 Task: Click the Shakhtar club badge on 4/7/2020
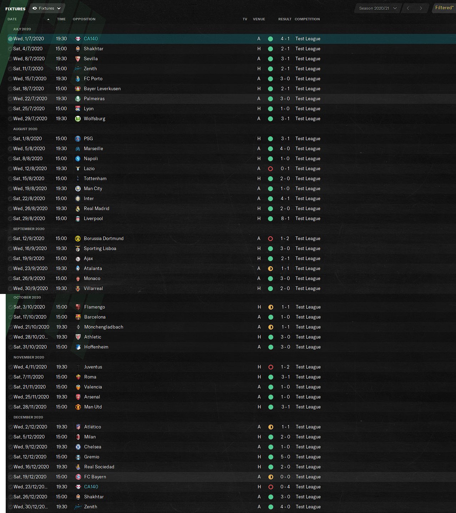coord(78,49)
